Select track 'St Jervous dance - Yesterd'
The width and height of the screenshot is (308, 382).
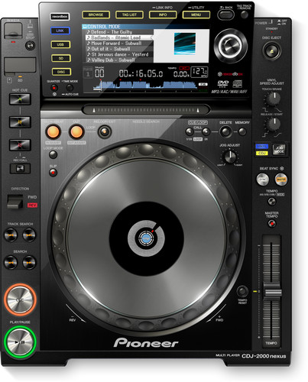[119, 54]
